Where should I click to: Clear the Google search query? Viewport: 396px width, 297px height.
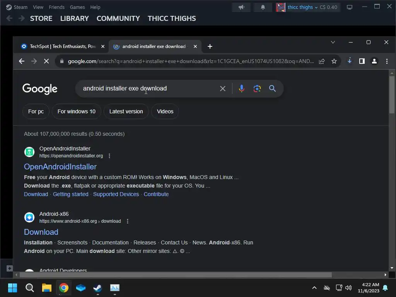click(x=222, y=89)
